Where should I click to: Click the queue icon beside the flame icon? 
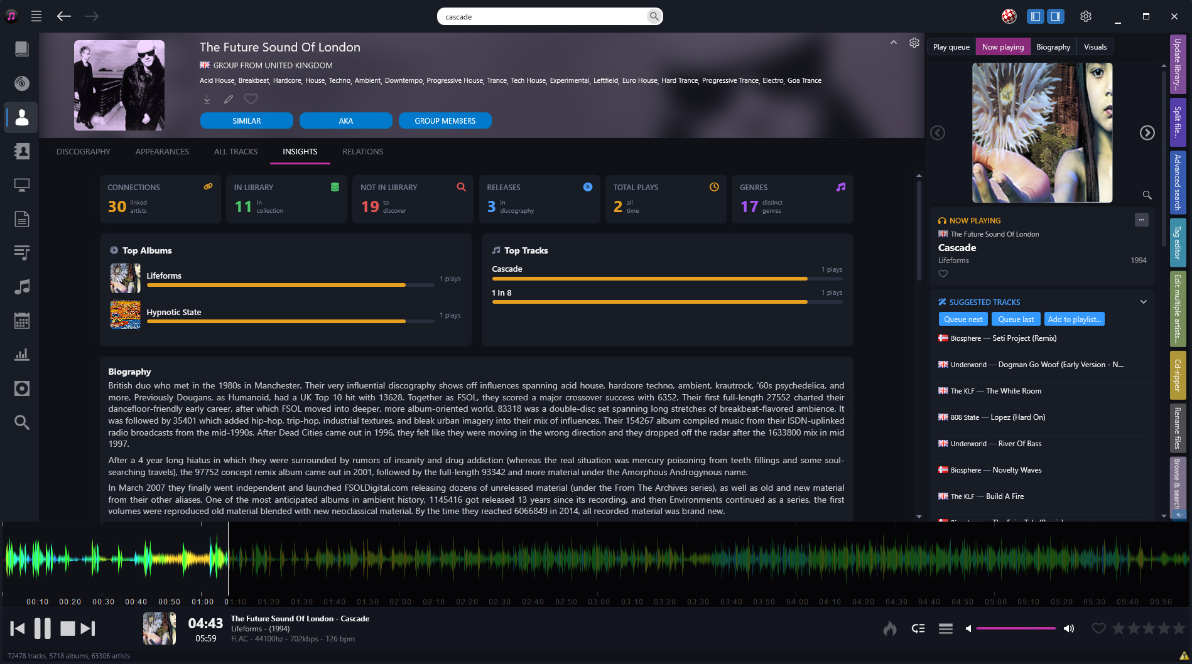918,628
